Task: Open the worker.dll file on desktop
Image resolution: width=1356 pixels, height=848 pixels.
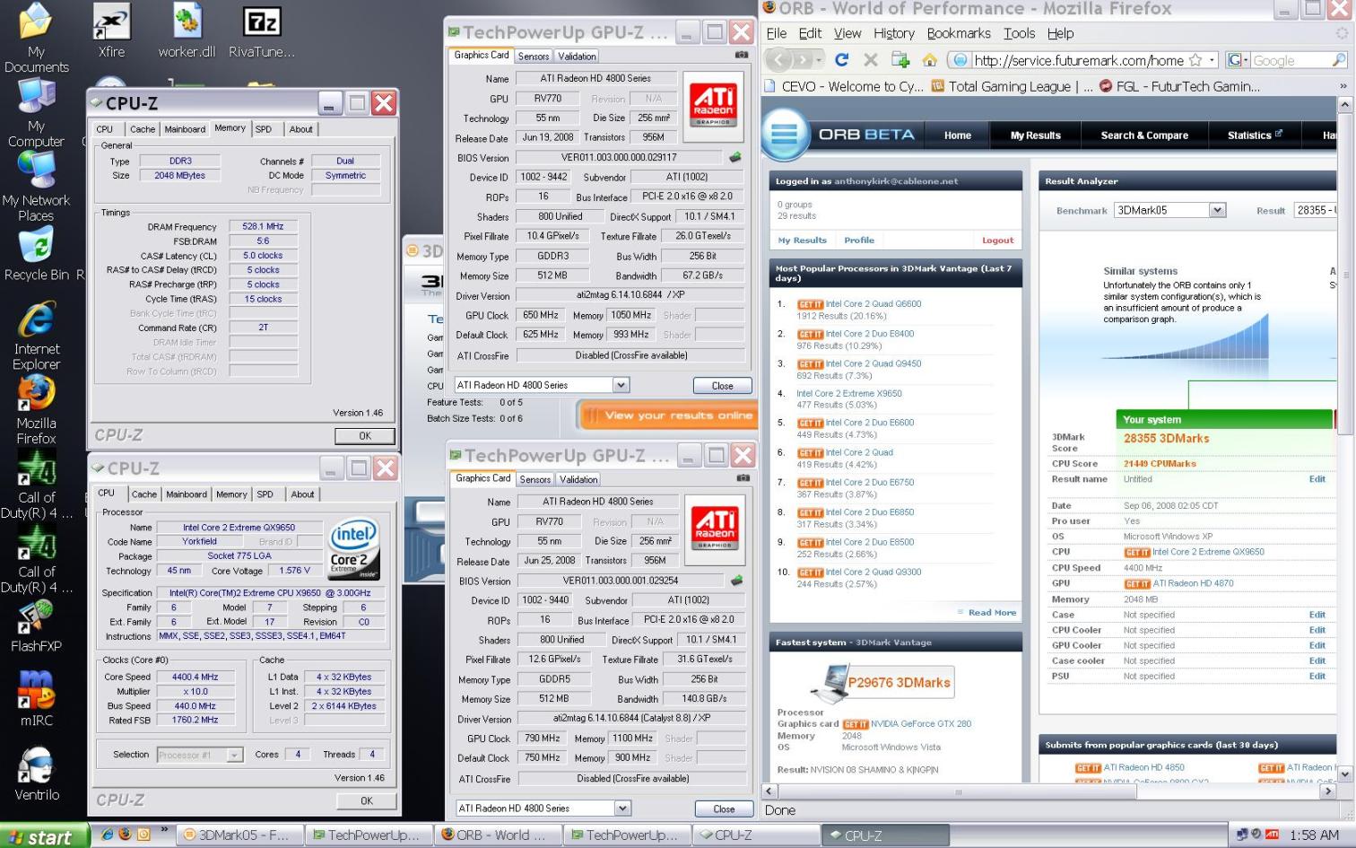Action: [x=187, y=31]
